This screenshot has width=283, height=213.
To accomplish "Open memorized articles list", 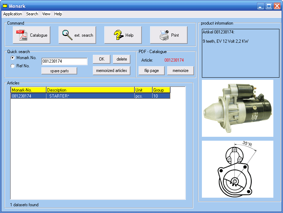I will (x=111, y=71).
